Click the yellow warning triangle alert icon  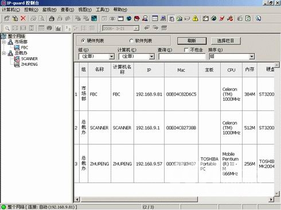click(196, 18)
